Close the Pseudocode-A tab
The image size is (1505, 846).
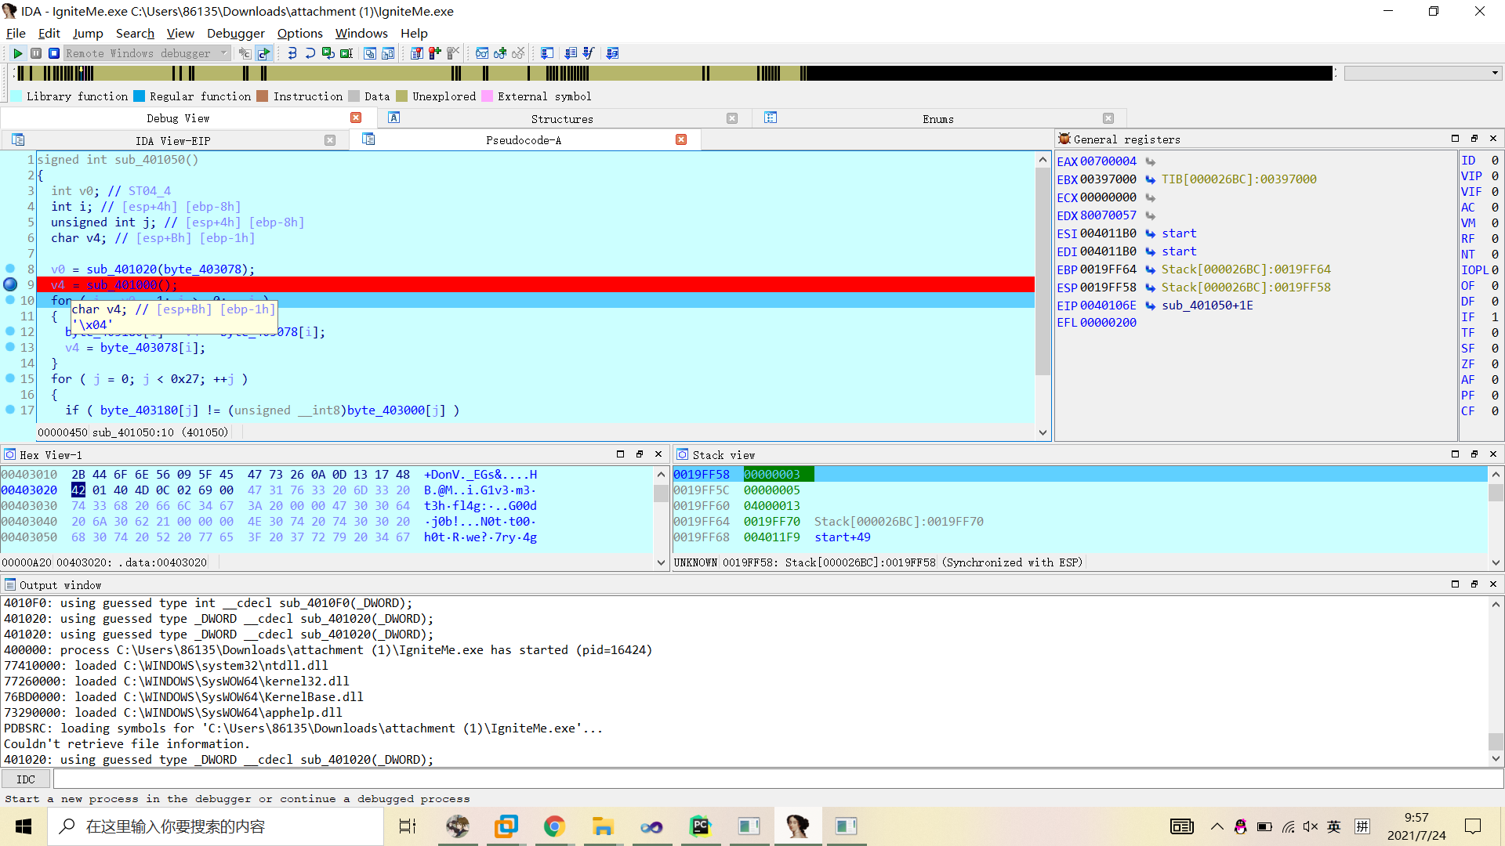coord(681,139)
